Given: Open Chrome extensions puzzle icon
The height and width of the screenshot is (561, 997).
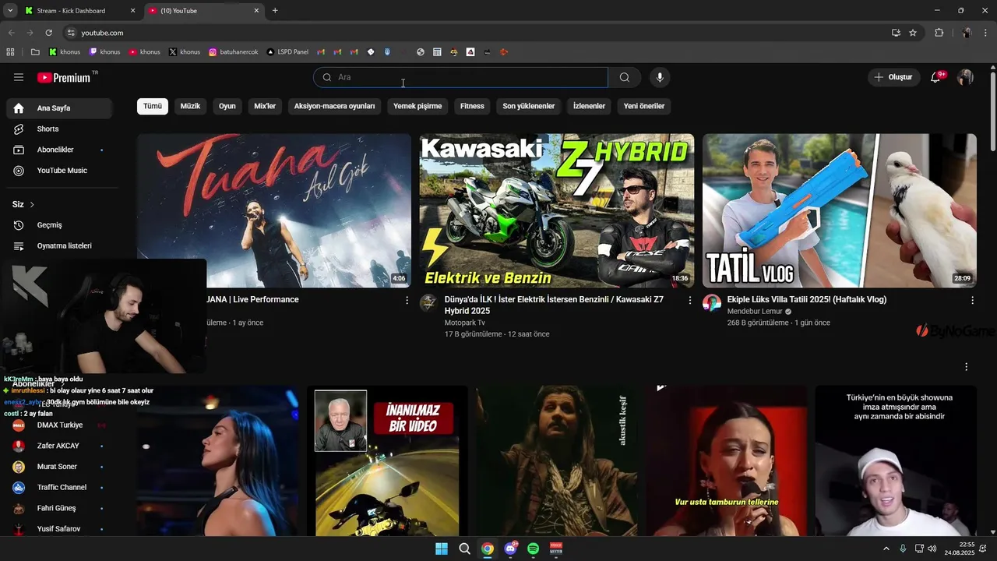Looking at the screenshot, I should [939, 33].
